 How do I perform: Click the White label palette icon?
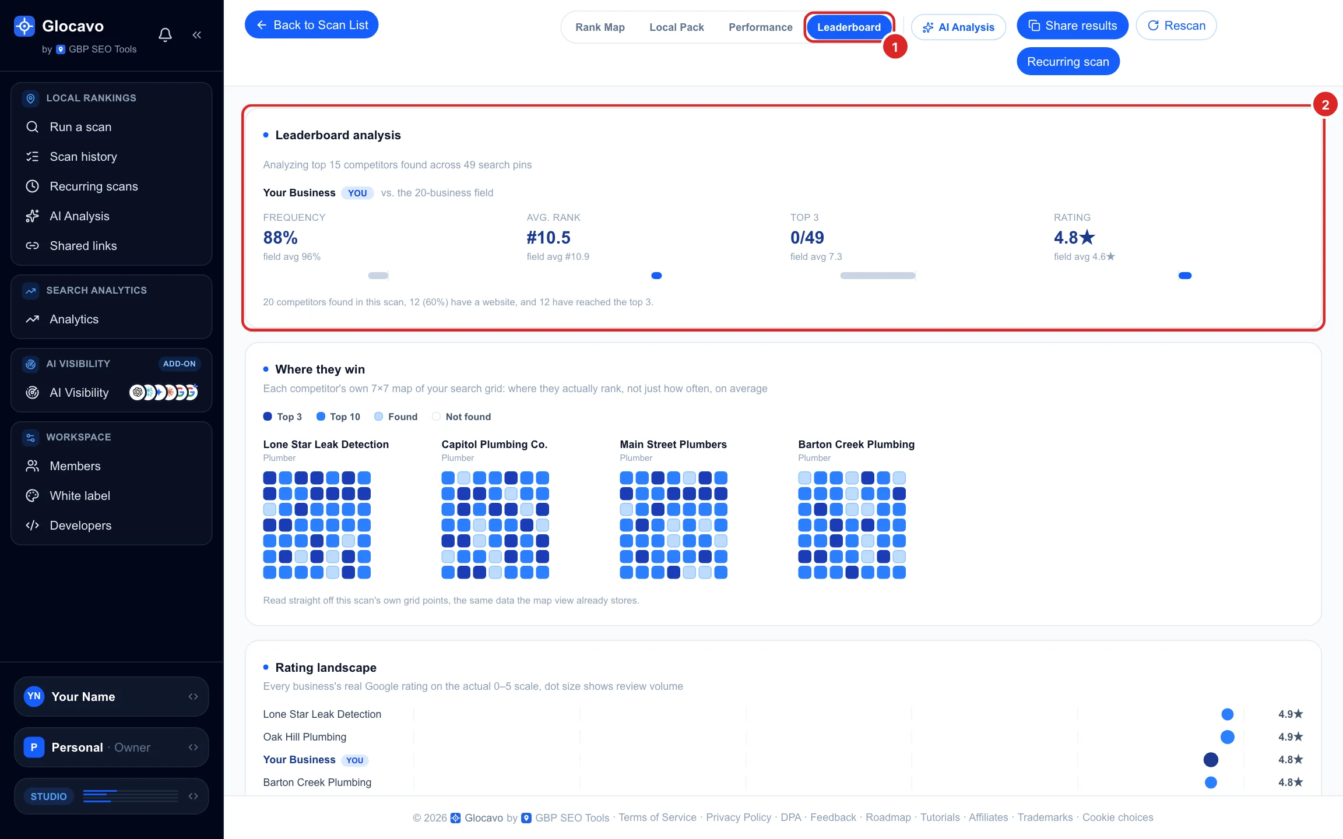pos(33,496)
